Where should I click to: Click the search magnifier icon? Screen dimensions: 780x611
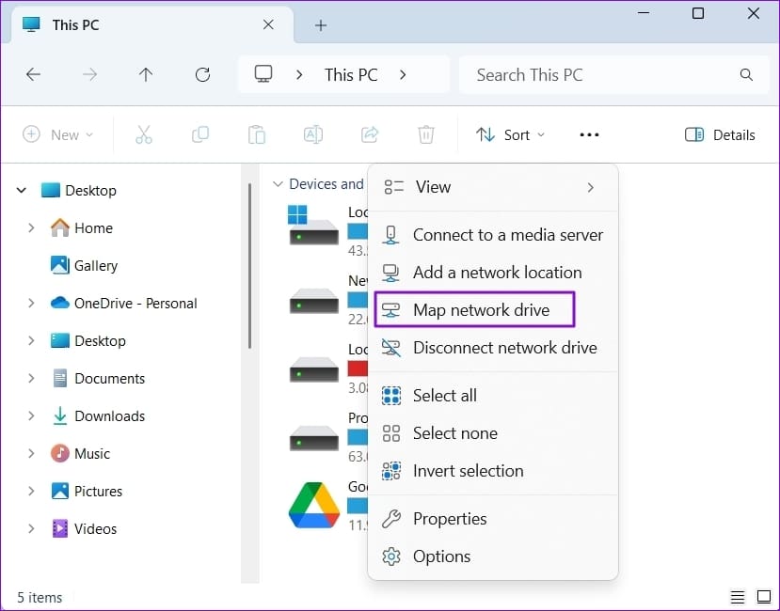[746, 74]
